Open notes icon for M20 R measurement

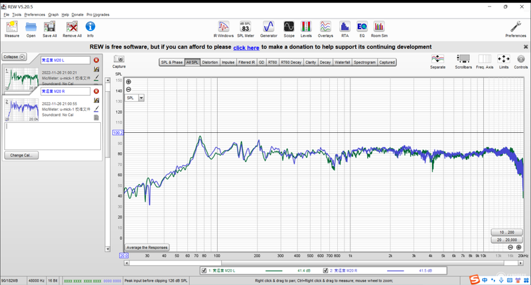(96, 118)
